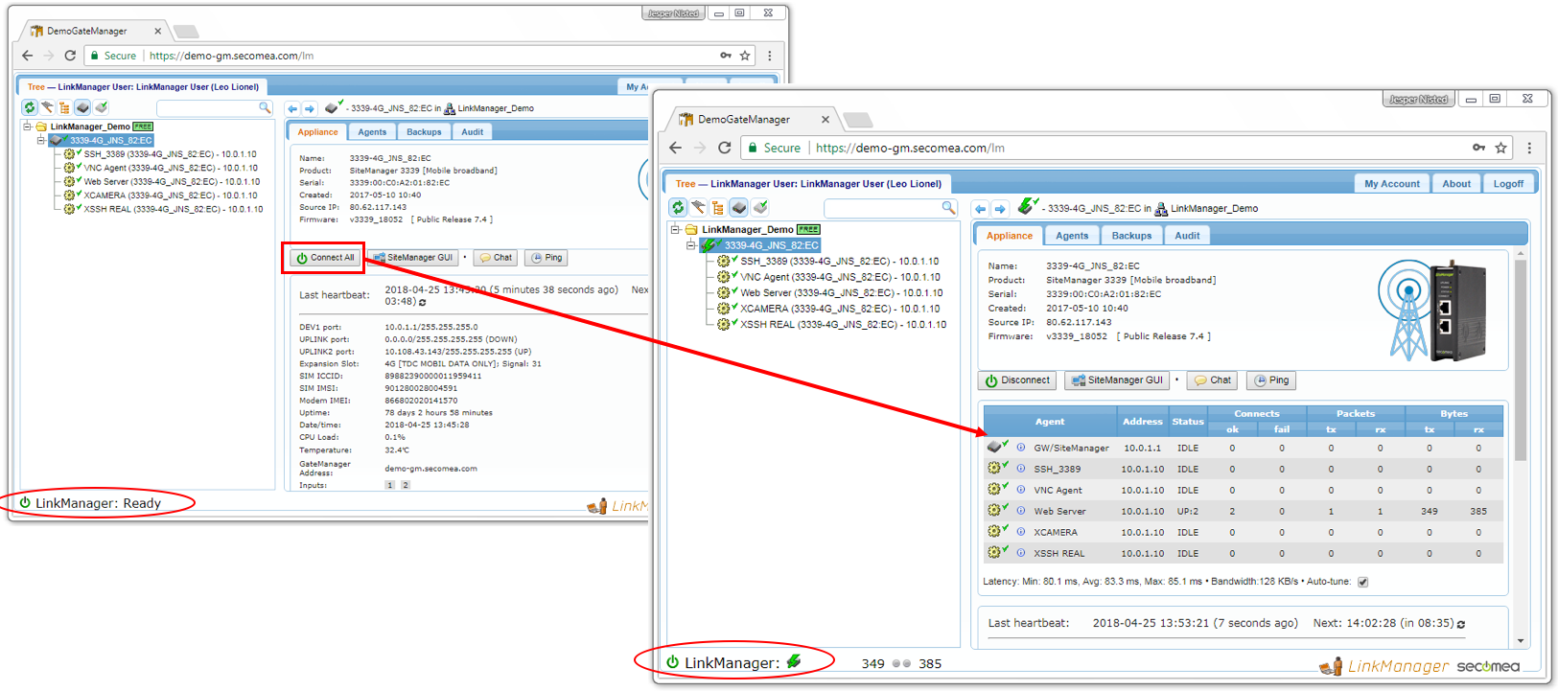This screenshot has height=691, width=1558.
Task: Click Ping button in front window
Action: click(1271, 380)
